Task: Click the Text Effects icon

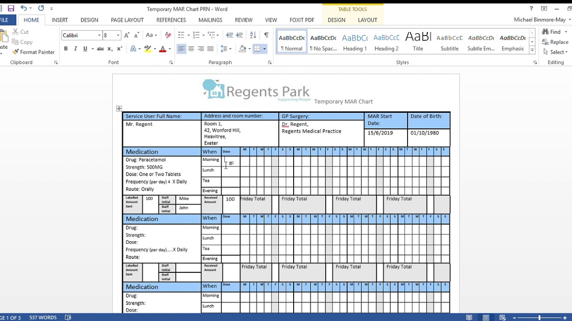Action: click(133, 49)
